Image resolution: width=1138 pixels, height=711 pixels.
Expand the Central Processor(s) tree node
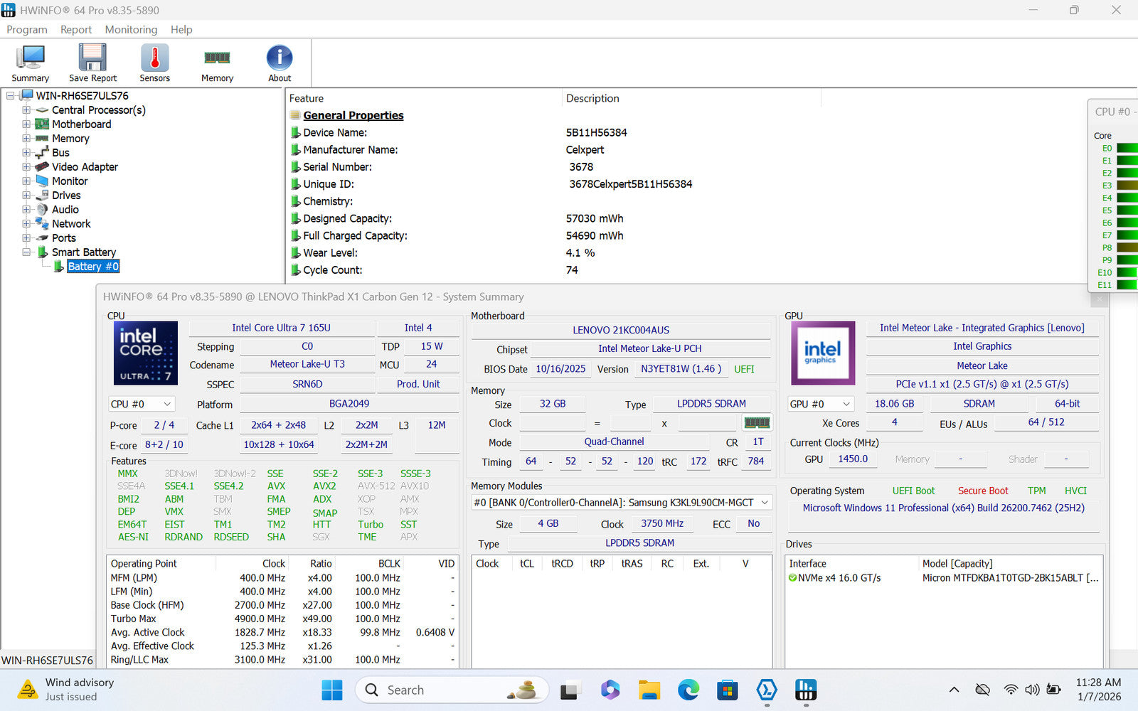[26, 110]
